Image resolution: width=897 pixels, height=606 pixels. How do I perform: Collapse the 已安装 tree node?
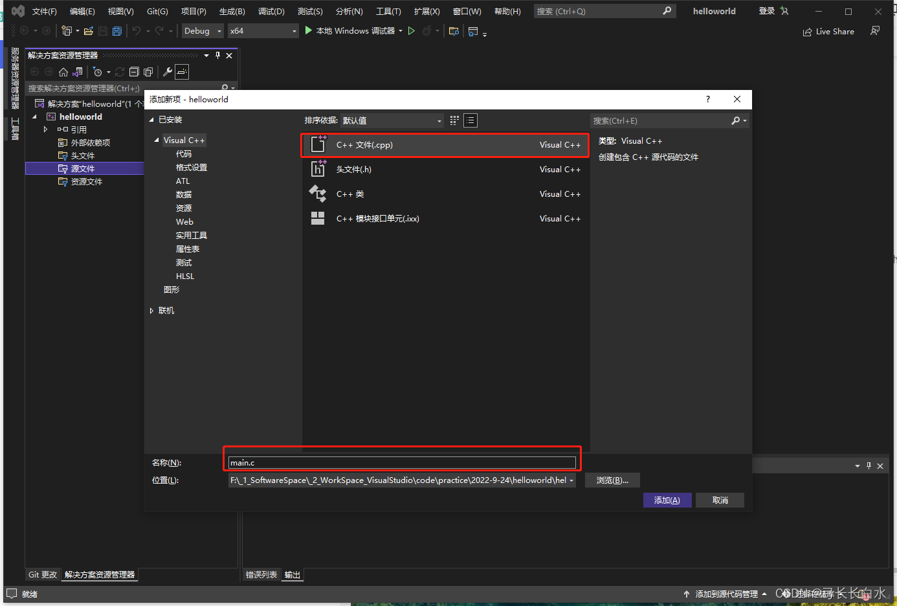(x=152, y=120)
